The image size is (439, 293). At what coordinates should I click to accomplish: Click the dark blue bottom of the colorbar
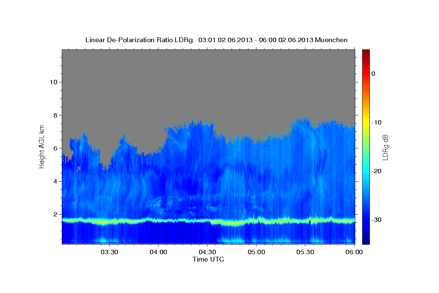point(366,241)
